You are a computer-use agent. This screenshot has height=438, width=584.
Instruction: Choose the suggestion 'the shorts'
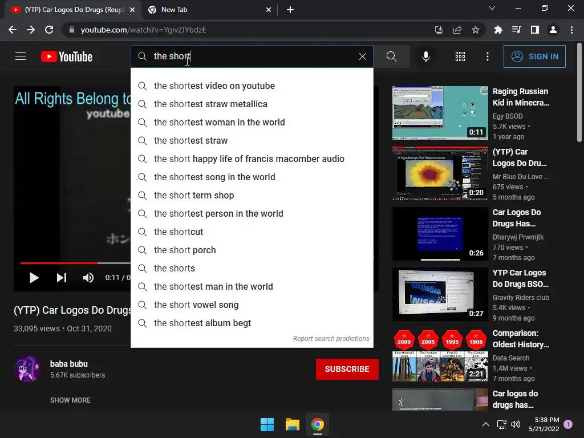[x=252, y=268]
